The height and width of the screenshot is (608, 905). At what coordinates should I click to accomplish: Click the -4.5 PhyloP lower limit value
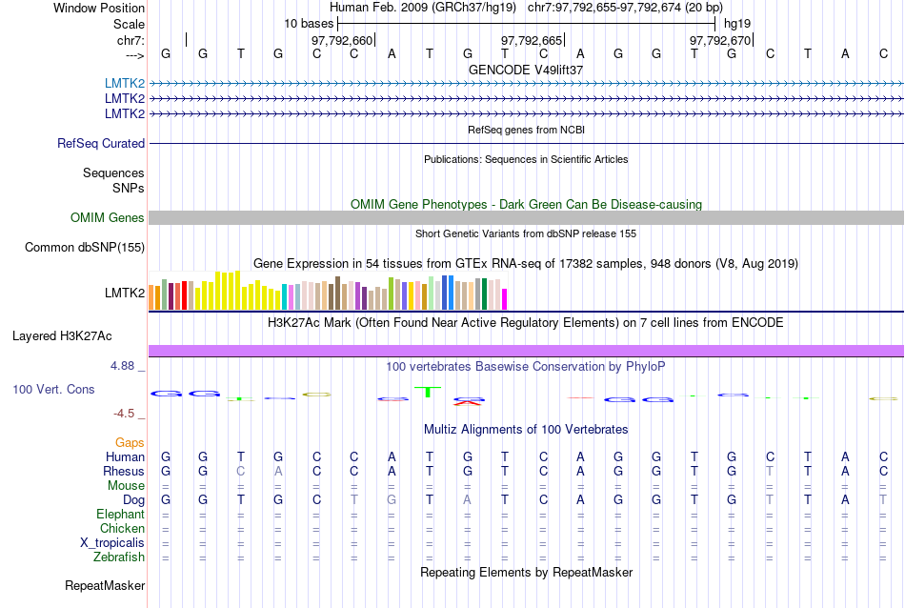pos(124,414)
